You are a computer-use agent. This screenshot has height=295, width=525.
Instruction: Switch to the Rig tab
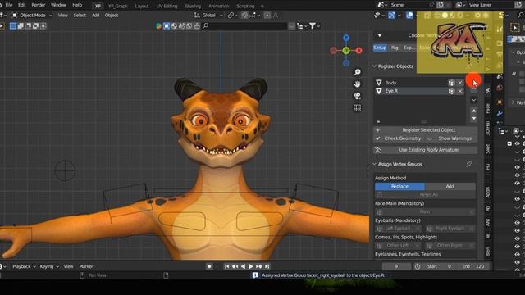pyautogui.click(x=395, y=48)
